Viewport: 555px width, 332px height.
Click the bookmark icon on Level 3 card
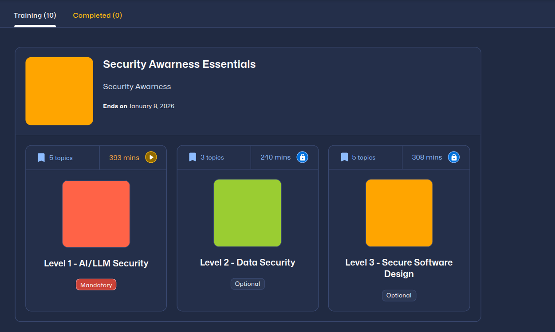tap(344, 157)
